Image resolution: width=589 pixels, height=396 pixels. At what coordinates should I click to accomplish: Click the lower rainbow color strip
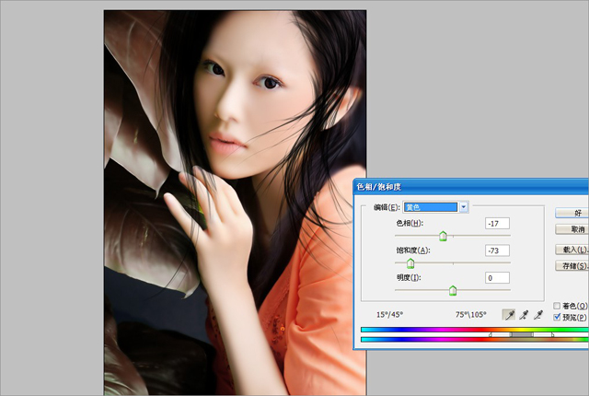[x=475, y=340]
